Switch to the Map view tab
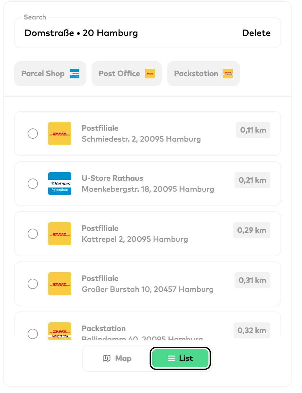Viewport: 302px width, 393px height. 117,358
